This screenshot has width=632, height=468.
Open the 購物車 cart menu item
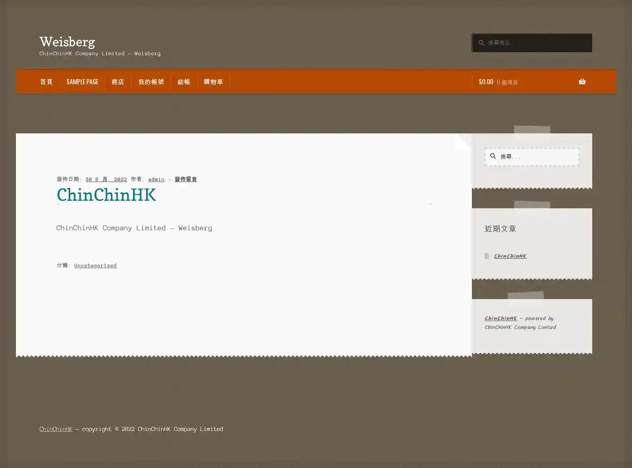pyautogui.click(x=213, y=82)
